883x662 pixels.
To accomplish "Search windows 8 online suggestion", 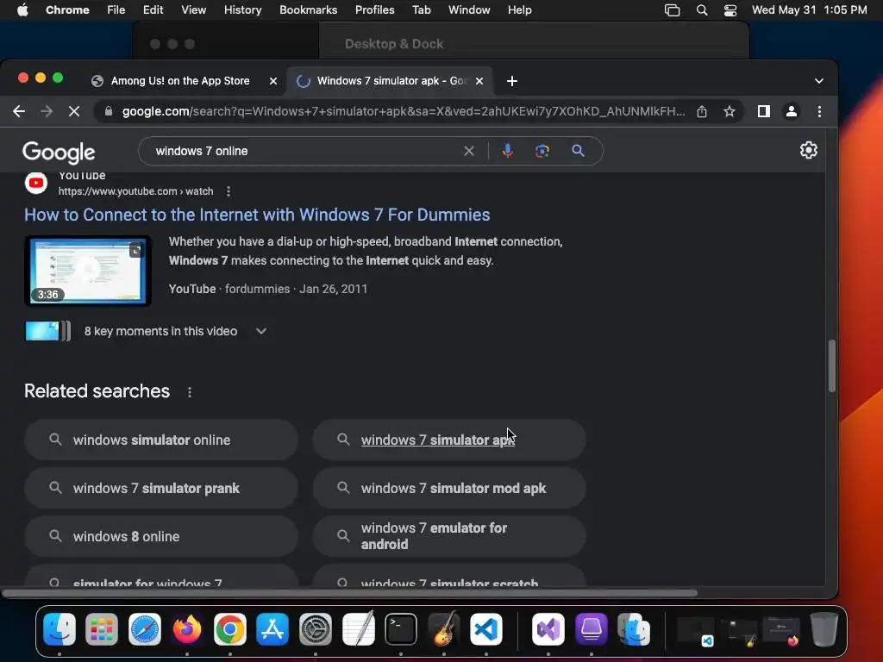I will (x=161, y=536).
